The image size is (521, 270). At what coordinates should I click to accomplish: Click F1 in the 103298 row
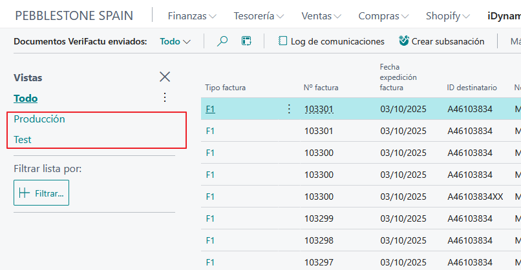pyautogui.click(x=210, y=240)
